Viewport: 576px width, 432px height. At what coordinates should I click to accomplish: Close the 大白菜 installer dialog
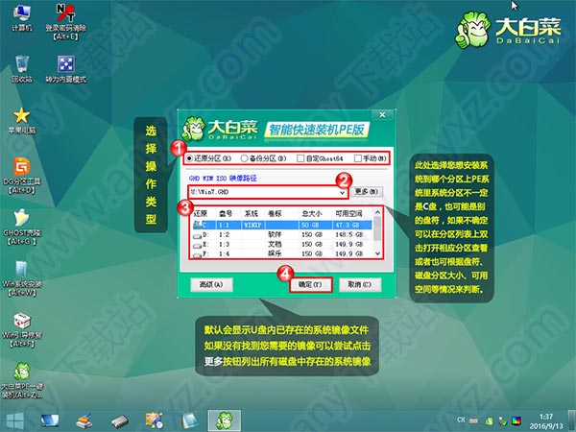click(x=382, y=115)
